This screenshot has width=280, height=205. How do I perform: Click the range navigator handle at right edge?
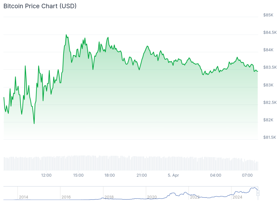pyautogui.click(x=258, y=193)
